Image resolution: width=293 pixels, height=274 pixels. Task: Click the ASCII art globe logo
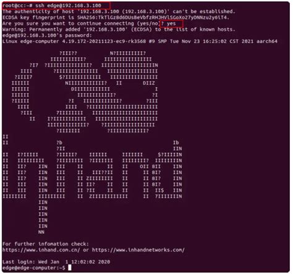click(x=85, y=92)
